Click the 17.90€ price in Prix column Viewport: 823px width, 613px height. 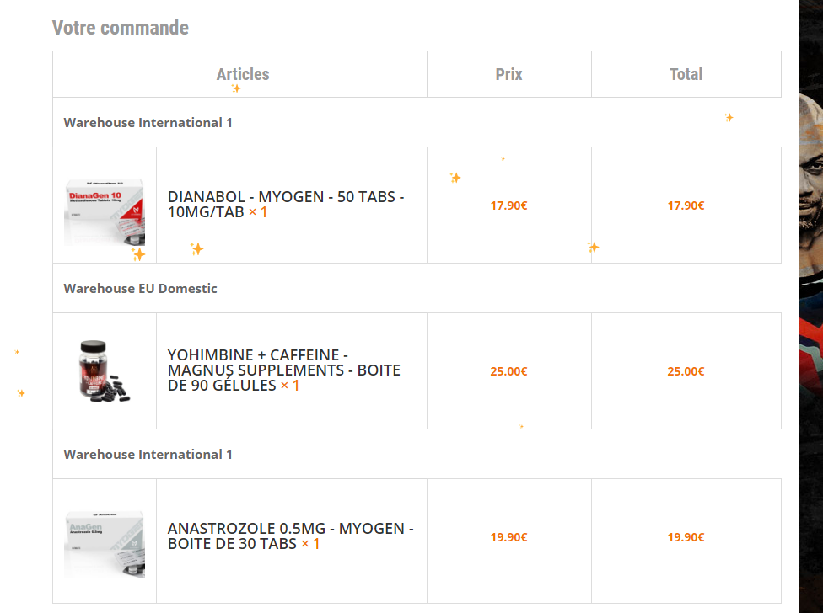[508, 205]
